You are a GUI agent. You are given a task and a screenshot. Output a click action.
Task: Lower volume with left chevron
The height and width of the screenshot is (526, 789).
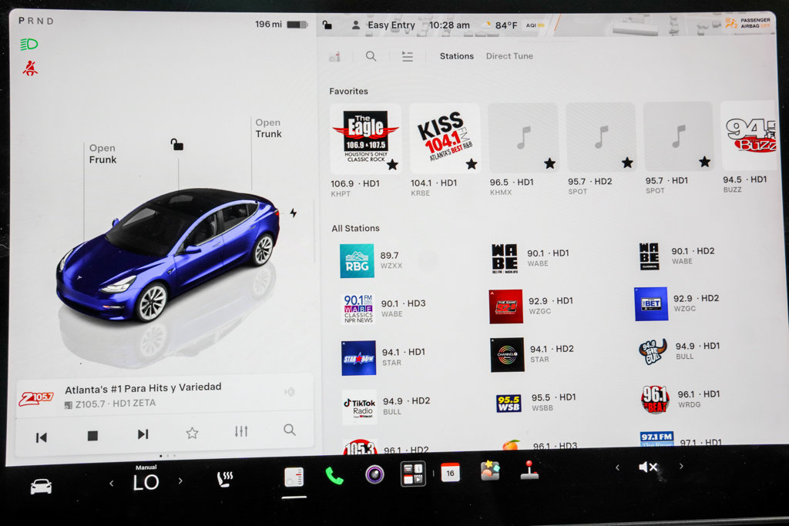pyautogui.click(x=617, y=467)
